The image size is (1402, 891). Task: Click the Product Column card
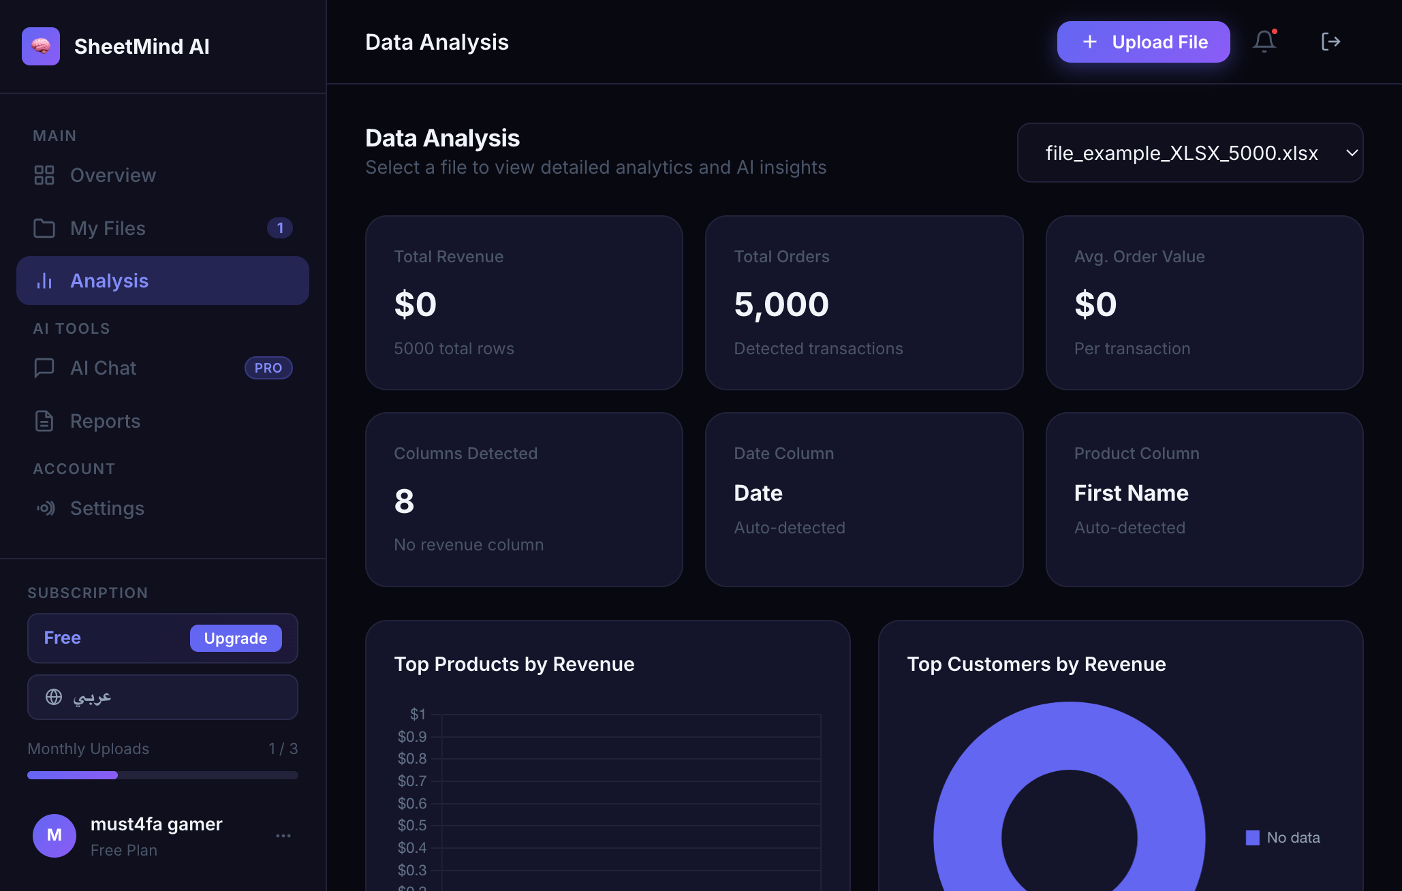[1204, 499]
